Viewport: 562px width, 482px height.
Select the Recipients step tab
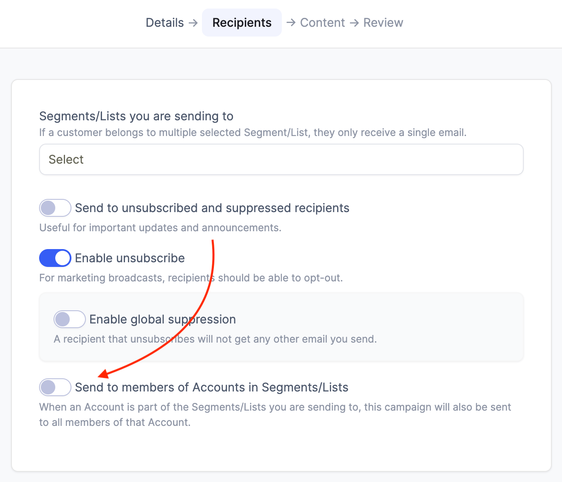pos(242,23)
